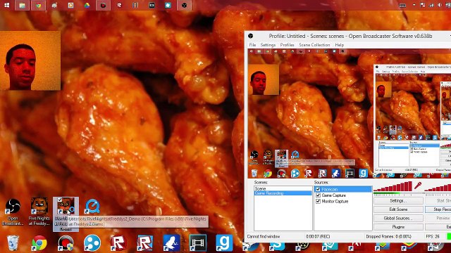Open the keyboard icon in system tray

[x=402, y=5]
